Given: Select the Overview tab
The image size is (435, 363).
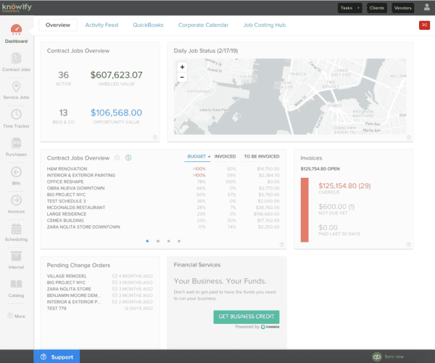Looking at the screenshot, I should [58, 25].
